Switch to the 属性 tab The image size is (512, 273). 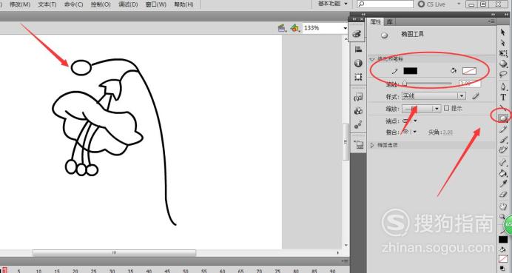[375, 22]
